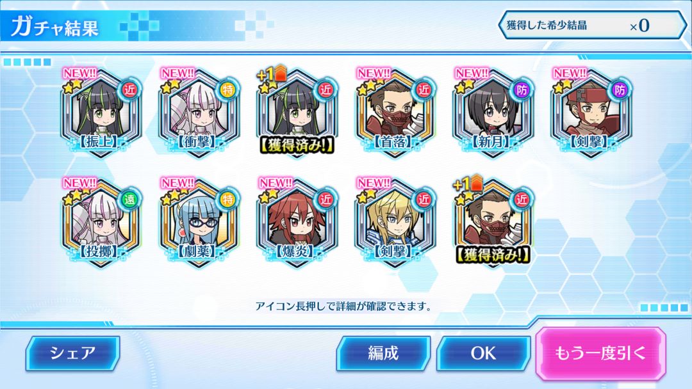This screenshot has height=389, width=692.
Task: Tap the blonde 【剣撃】 character icon
Action: point(395,223)
